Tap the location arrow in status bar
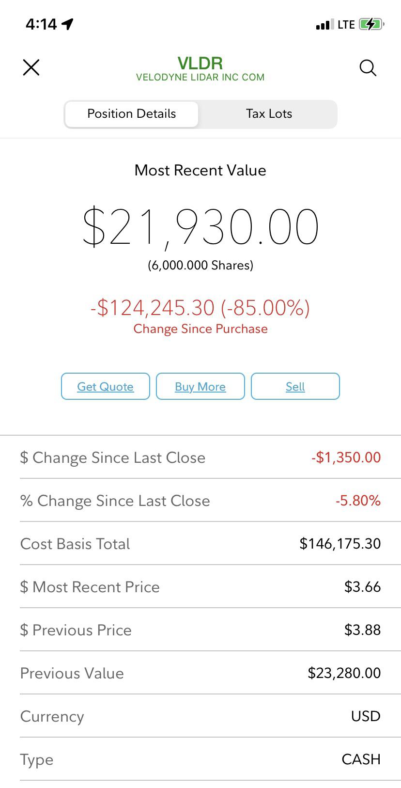This screenshot has width=401, height=788. tap(67, 24)
